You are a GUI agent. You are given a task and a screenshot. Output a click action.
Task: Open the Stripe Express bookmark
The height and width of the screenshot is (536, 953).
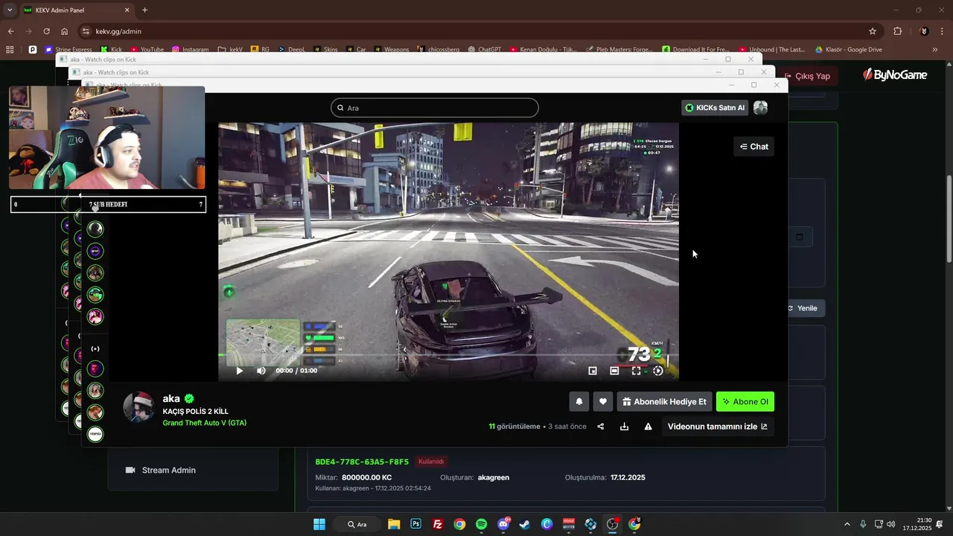click(68, 49)
